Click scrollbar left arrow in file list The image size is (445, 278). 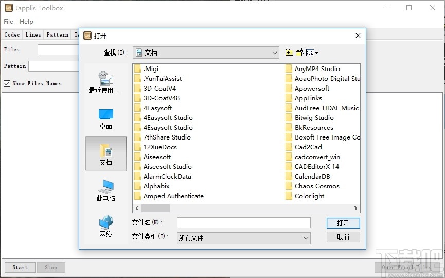pyautogui.click(x=137, y=208)
